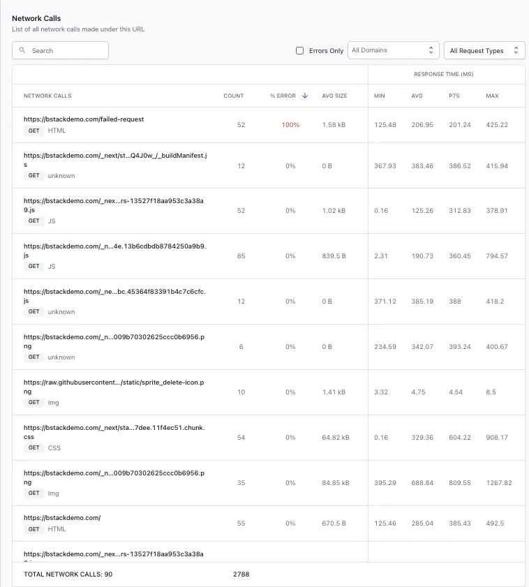Click the sort arrow beside % ERROR
The image size is (529, 587).
point(305,96)
